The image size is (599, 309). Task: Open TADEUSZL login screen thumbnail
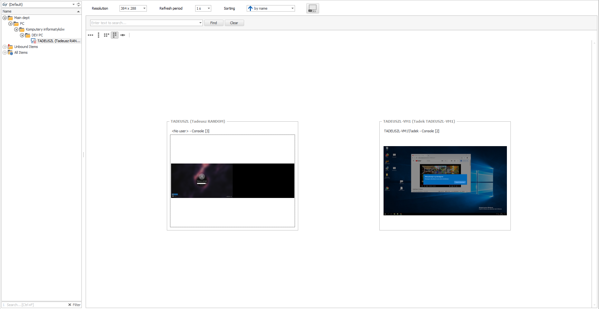pos(233,181)
